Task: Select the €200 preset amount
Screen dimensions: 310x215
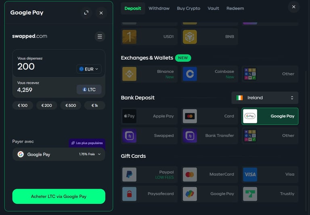Action: [x=47, y=106]
